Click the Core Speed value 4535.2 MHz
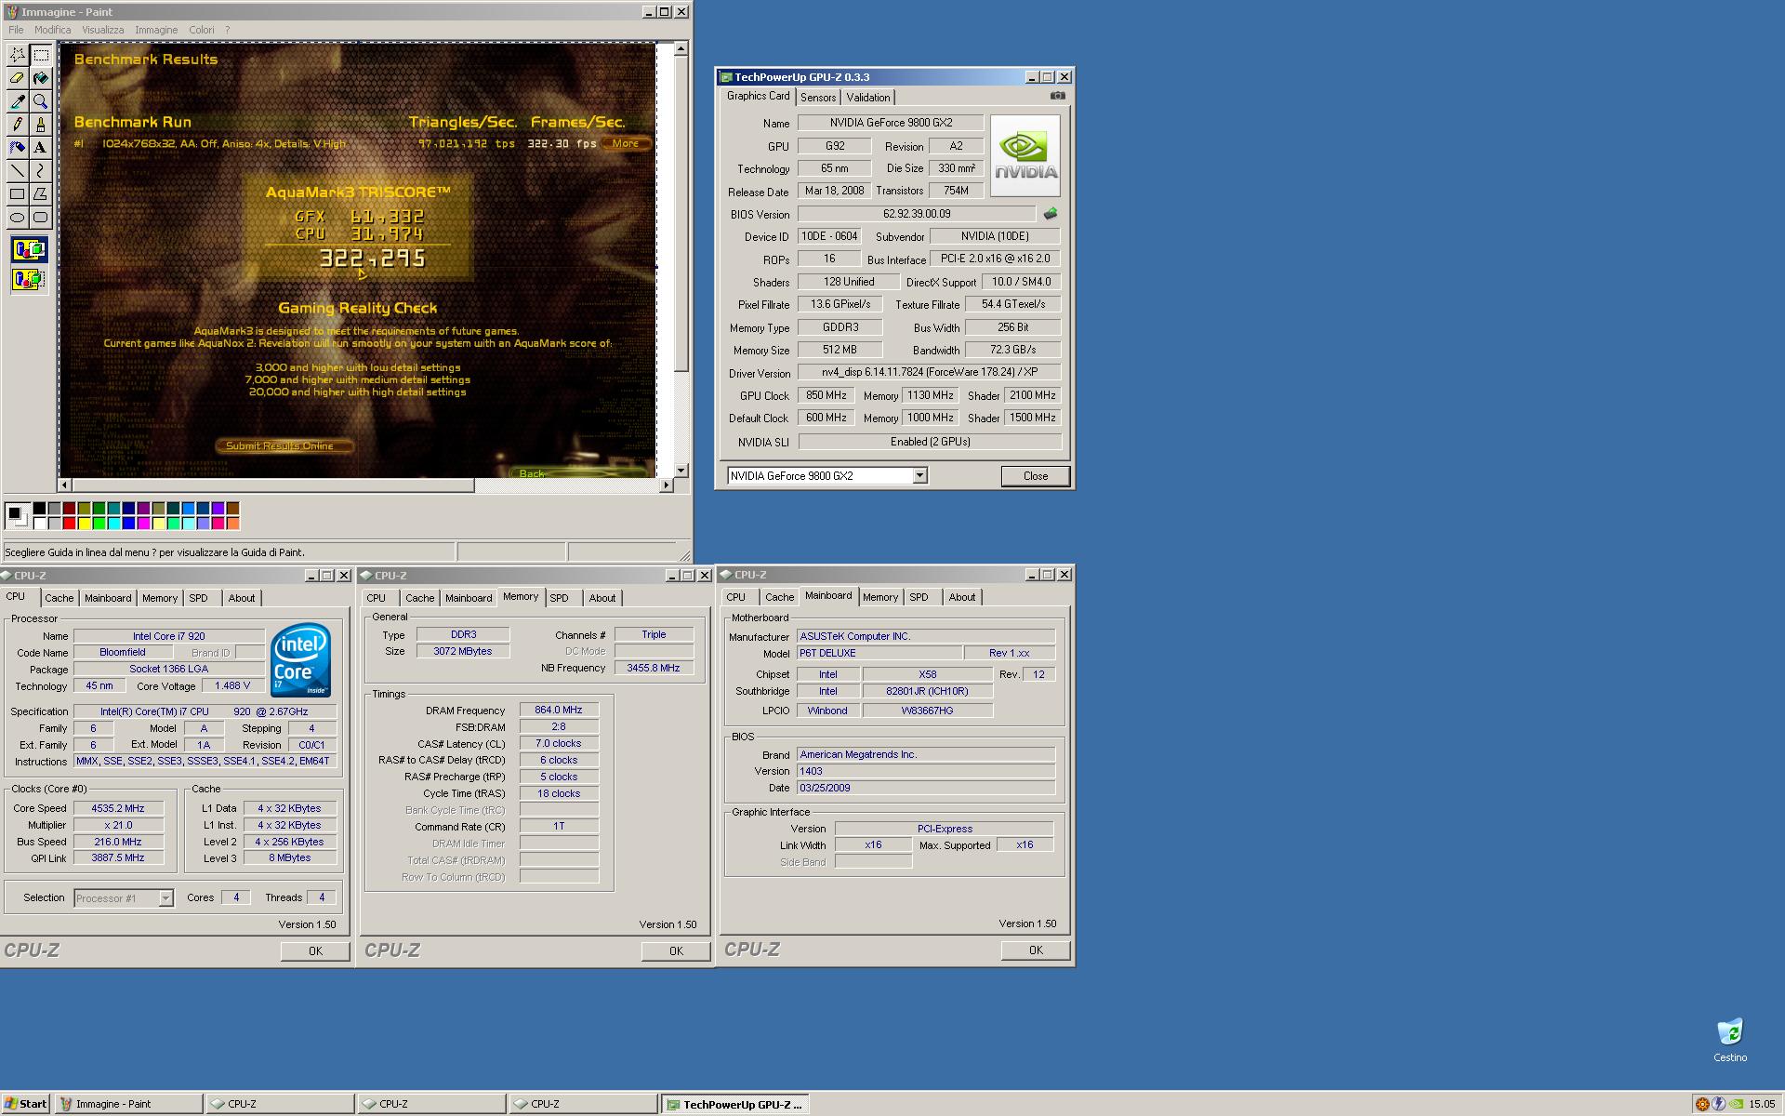The image size is (1785, 1116). [118, 808]
